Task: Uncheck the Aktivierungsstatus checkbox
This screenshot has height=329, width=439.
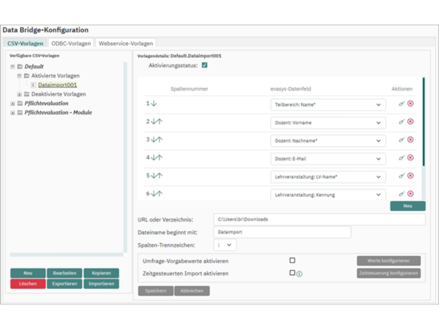Action: [x=204, y=65]
